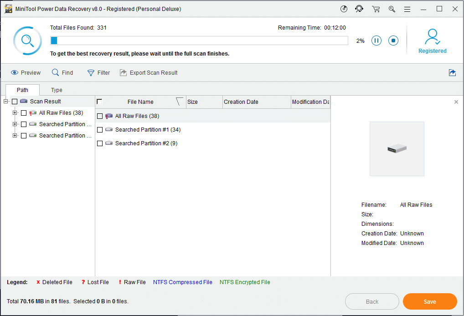Switch to the Type tab

(x=57, y=90)
